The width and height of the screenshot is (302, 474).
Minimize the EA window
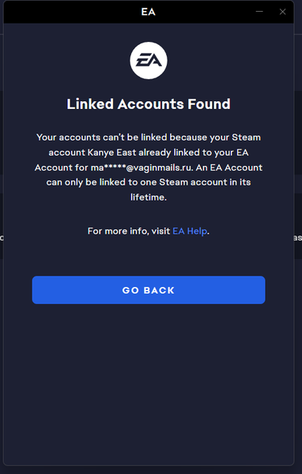coord(259,12)
